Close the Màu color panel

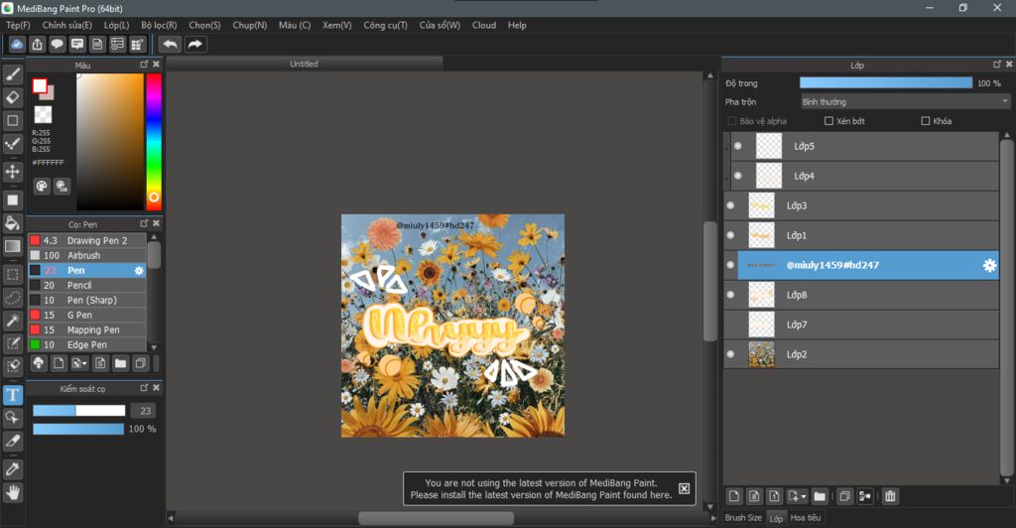pyautogui.click(x=156, y=65)
